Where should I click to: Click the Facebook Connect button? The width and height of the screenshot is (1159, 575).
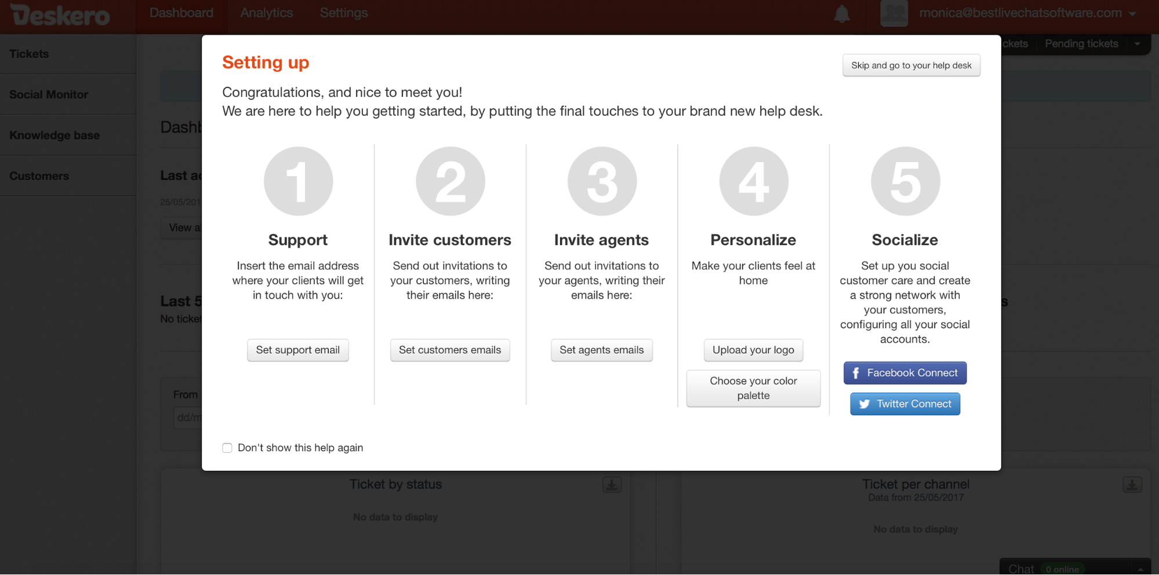tap(905, 373)
